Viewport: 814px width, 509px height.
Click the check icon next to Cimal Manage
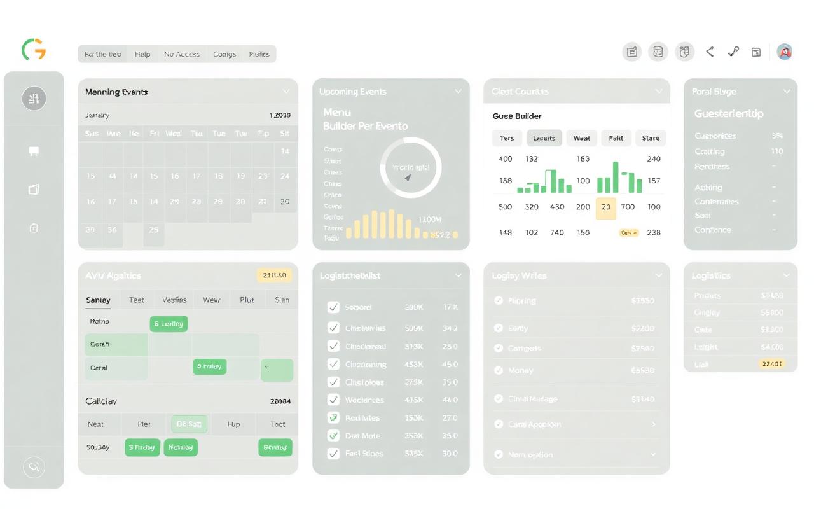point(499,399)
